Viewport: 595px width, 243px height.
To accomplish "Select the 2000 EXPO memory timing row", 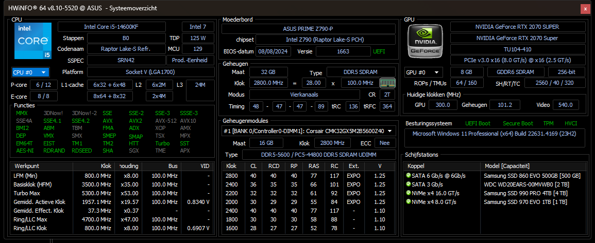I will pos(309,202).
